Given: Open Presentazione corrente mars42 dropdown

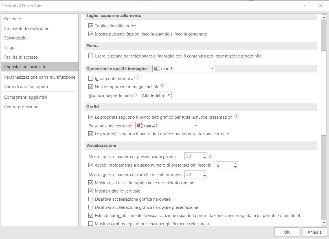Looking at the screenshot, I should click(196, 126).
